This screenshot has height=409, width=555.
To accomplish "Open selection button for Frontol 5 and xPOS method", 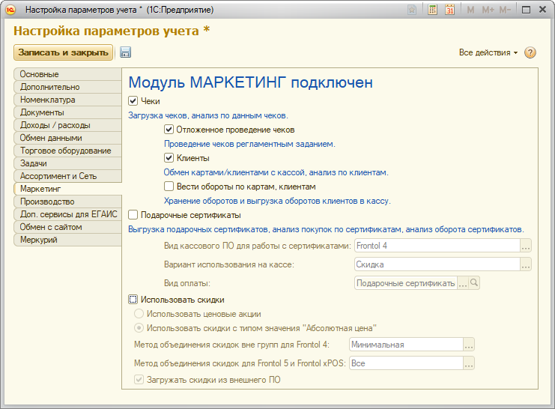I will pos(469,363).
